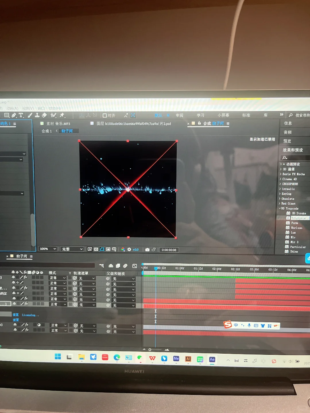Screen dimensions: 310x413
Task: Select Particular effect in Trapcode list
Action: 298,247
